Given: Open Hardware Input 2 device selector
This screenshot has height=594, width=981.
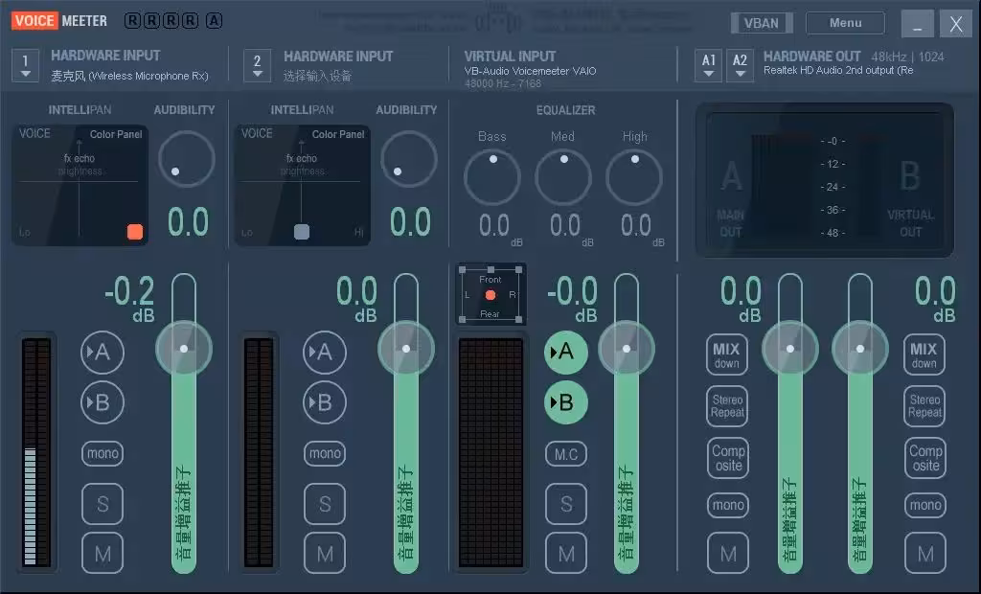Looking at the screenshot, I should pyautogui.click(x=257, y=65).
